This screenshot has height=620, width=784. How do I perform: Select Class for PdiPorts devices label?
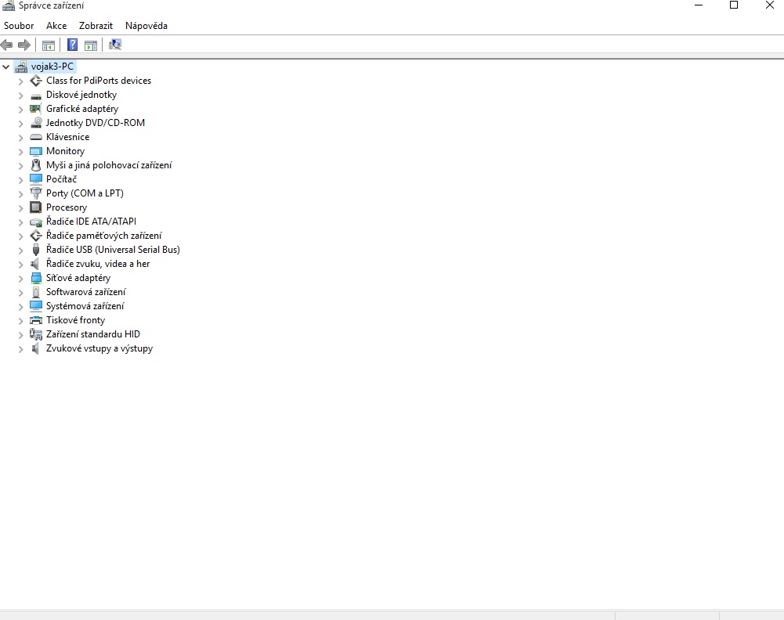point(99,81)
